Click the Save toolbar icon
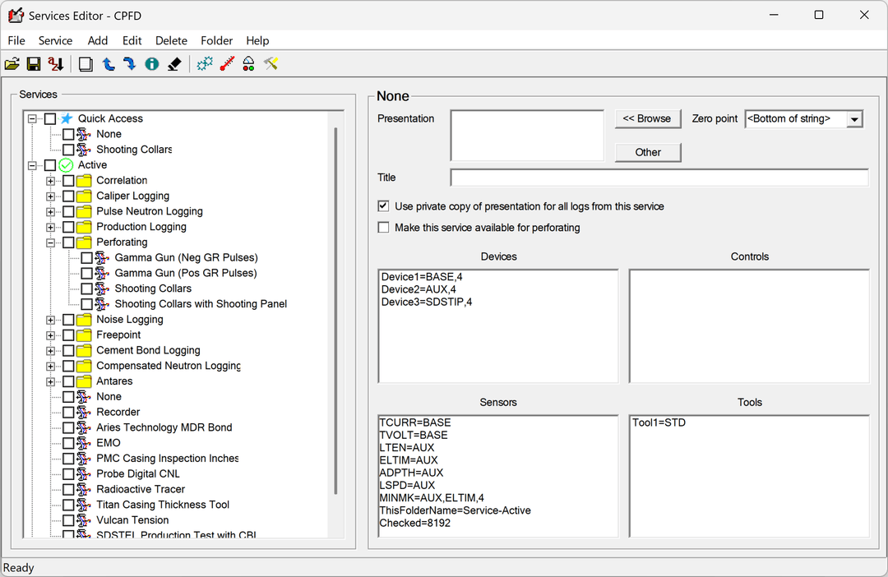Image resolution: width=888 pixels, height=577 pixels. pyautogui.click(x=34, y=63)
